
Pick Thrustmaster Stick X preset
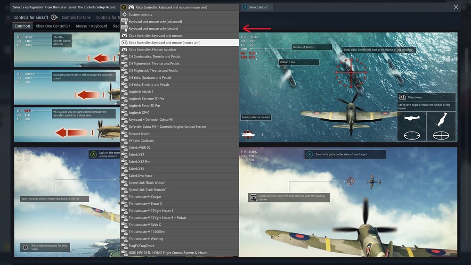pyautogui.click(x=179, y=225)
